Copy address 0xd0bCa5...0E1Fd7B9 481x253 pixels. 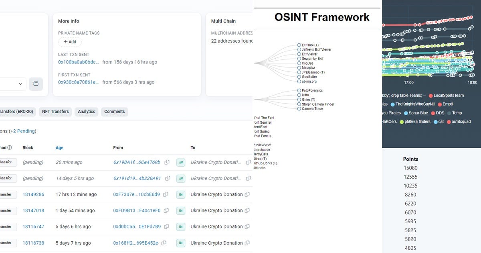(x=166, y=226)
